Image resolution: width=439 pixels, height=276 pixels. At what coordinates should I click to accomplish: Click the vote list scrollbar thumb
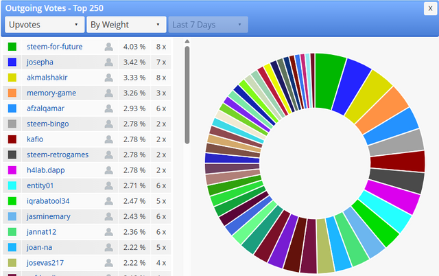point(187,95)
